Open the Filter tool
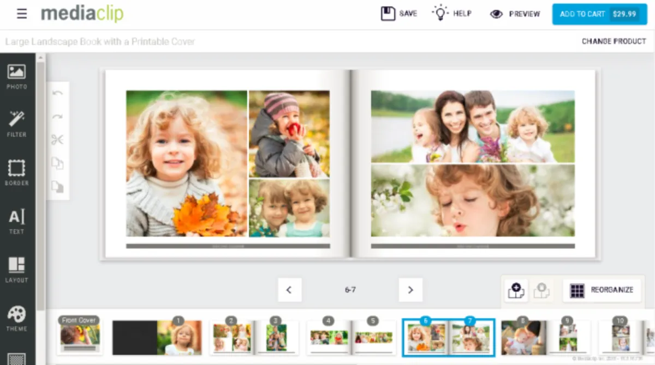The image size is (655, 365). point(16,124)
